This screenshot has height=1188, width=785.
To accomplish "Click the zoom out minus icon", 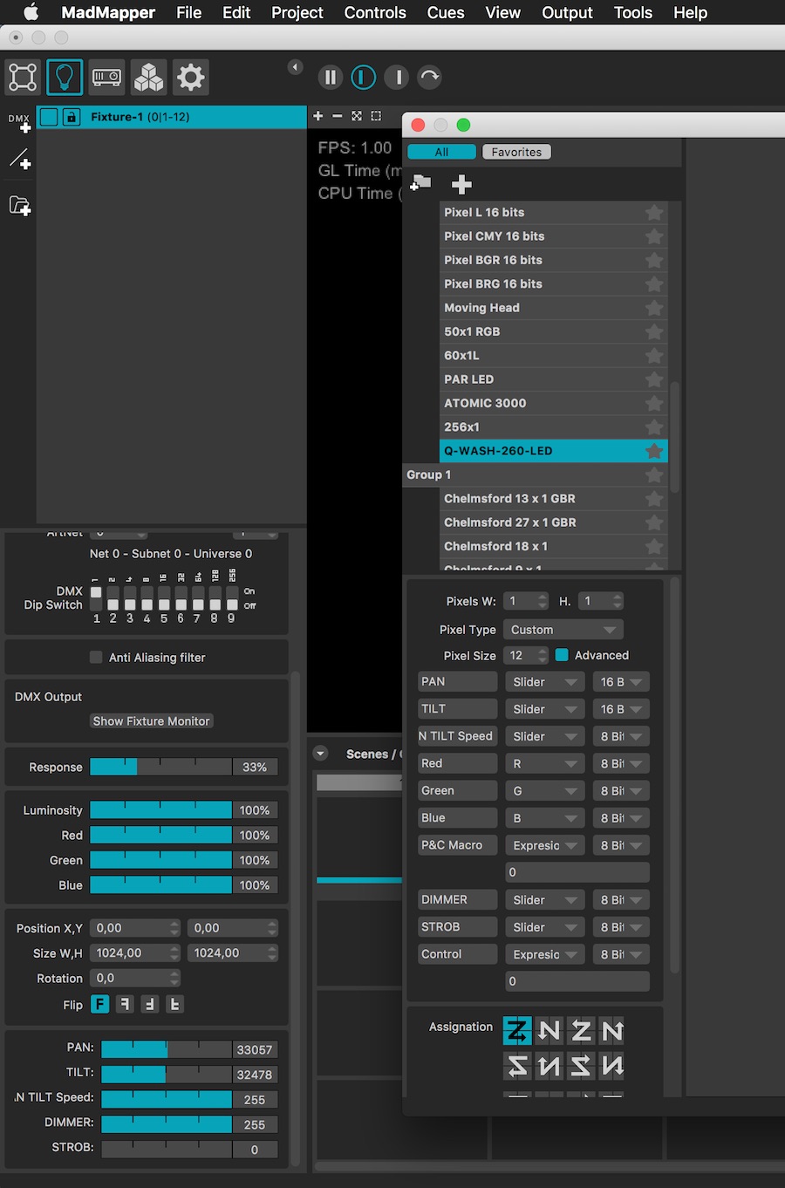I will coord(338,116).
